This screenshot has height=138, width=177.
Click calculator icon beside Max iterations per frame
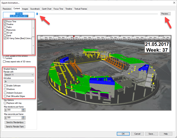coord(23,110)
